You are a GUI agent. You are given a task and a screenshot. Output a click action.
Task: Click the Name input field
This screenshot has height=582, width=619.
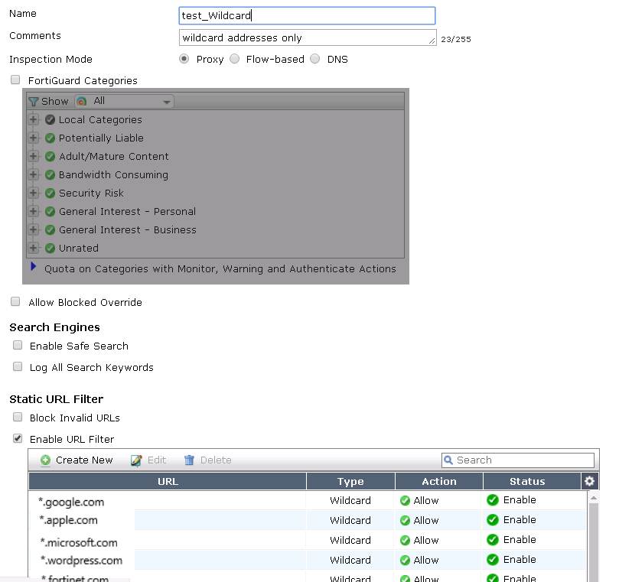tap(306, 15)
